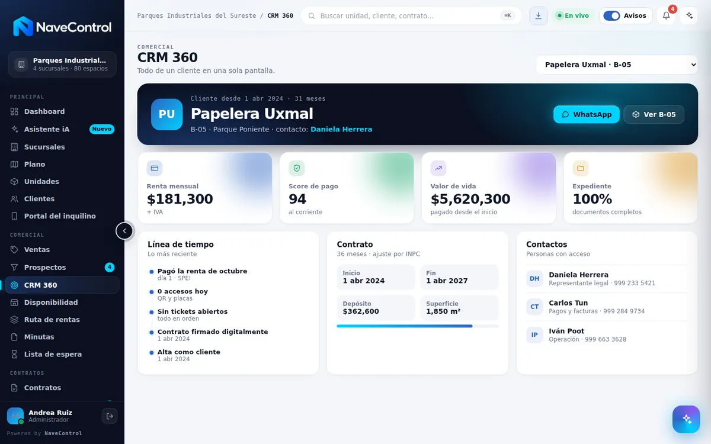This screenshot has width=711, height=444.
Task: Select the 'Contrato firmado digitalmente' timeline entry
Action: (213, 335)
